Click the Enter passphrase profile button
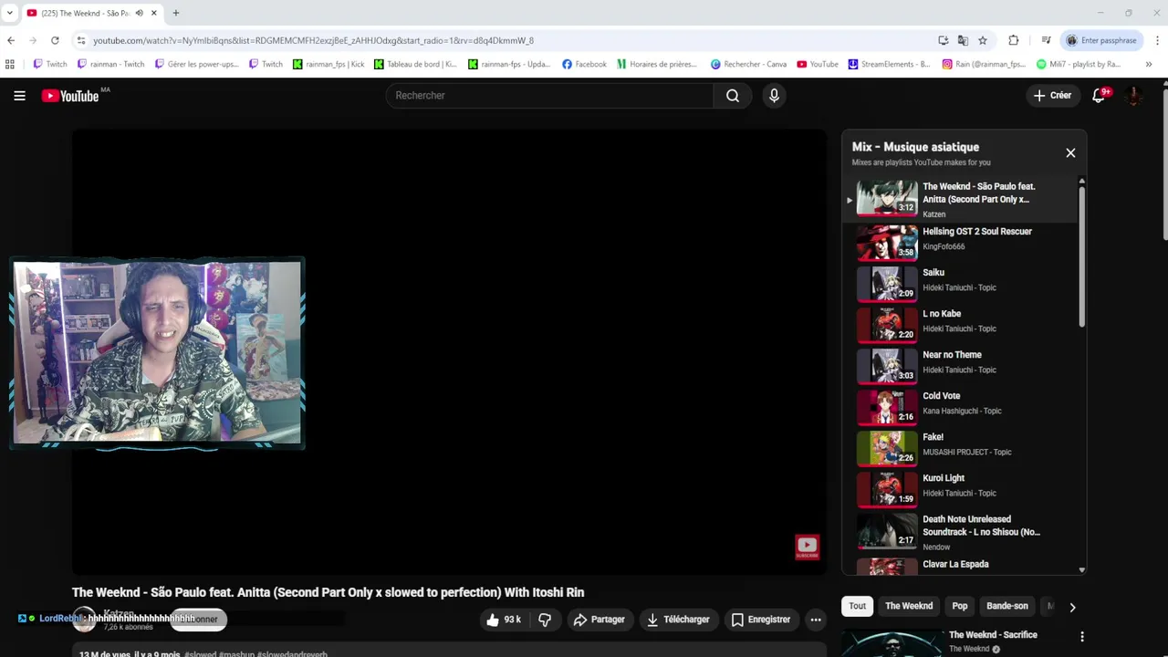The image size is (1168, 657). click(x=1101, y=40)
